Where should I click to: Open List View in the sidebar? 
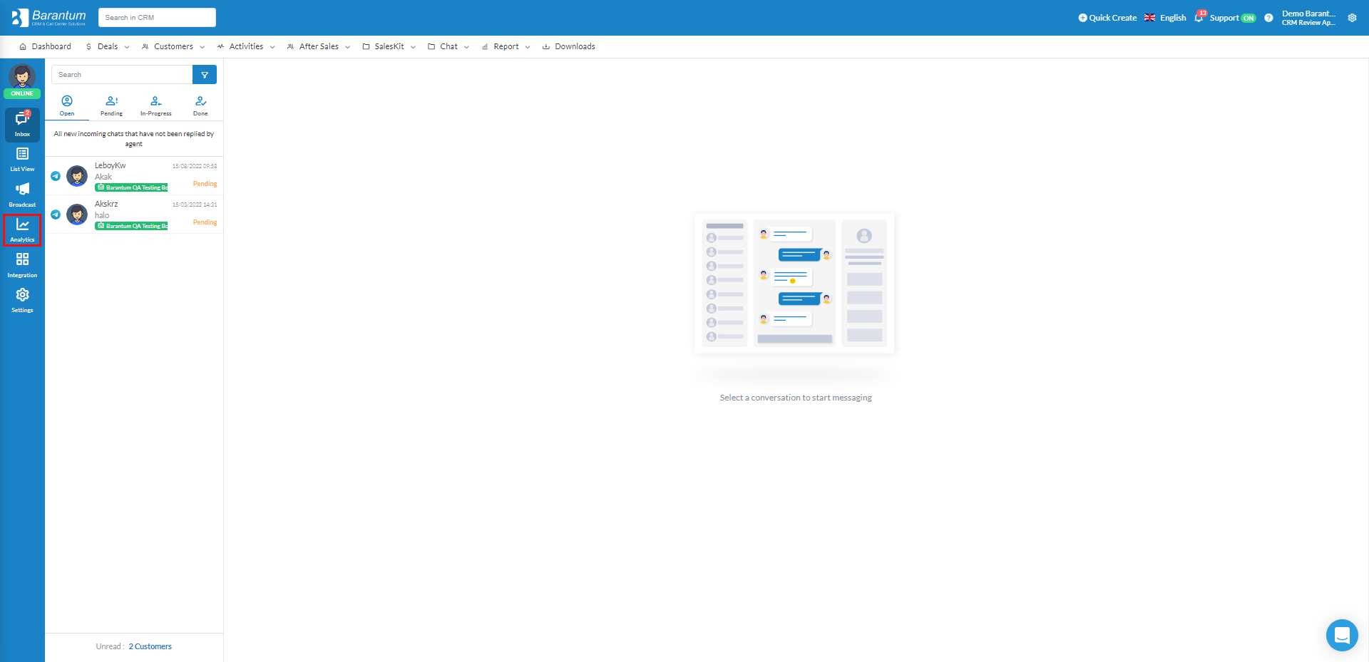22,160
